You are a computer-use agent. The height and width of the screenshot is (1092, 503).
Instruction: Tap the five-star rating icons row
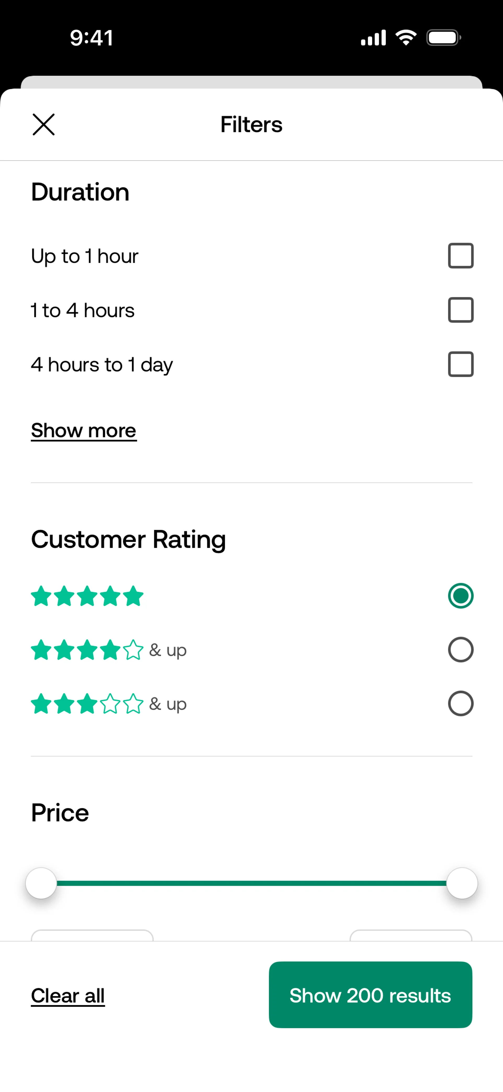(x=87, y=596)
